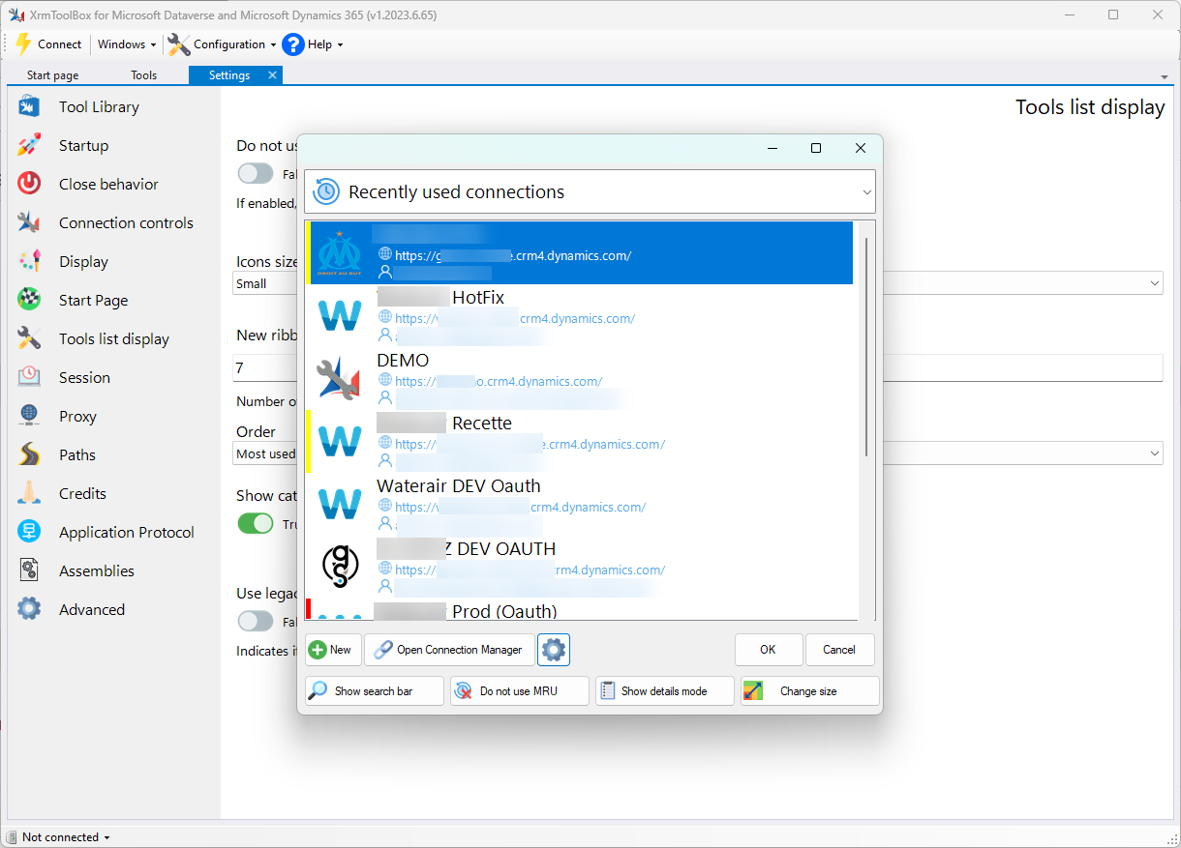1181x848 pixels.
Task: Select Start Page icon in sidebar
Action: coord(29,300)
